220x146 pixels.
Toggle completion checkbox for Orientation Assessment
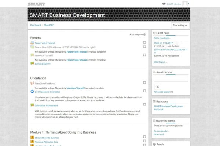click(144, 104)
